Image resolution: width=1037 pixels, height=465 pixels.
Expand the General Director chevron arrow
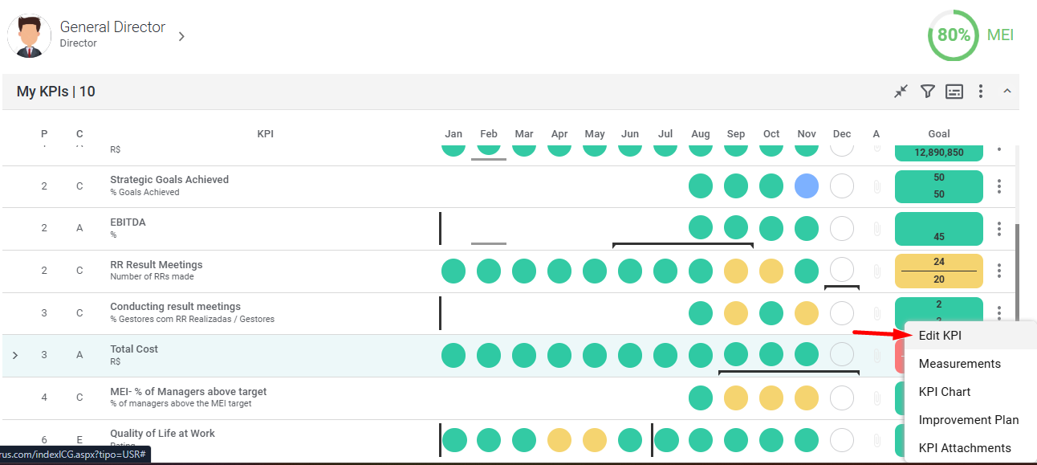click(x=181, y=36)
